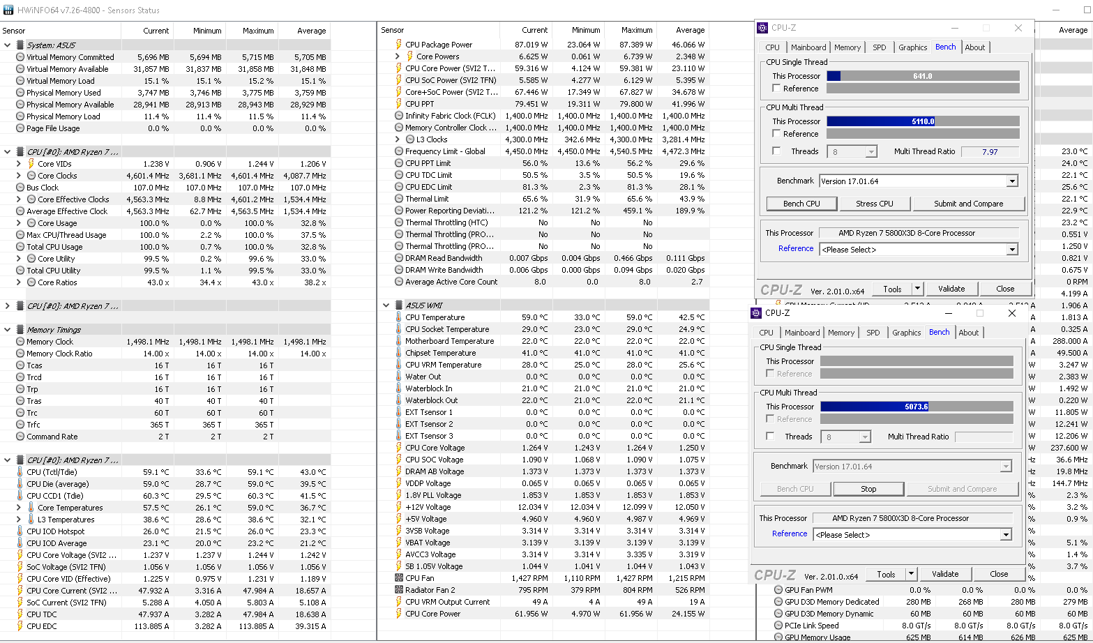Collapse the Memory Timings group

click(8, 330)
